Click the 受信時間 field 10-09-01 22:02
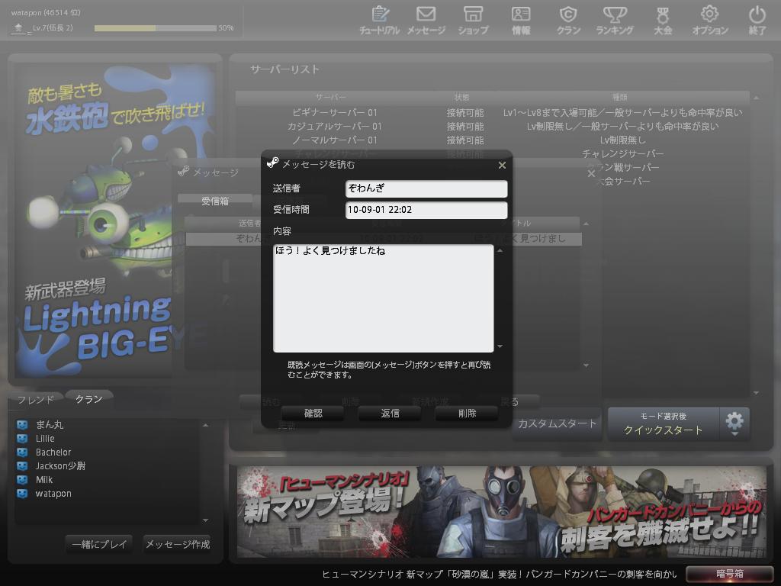The width and height of the screenshot is (781, 586). pos(426,210)
